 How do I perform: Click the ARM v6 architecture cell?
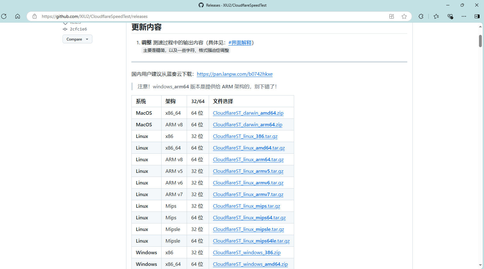click(174, 183)
